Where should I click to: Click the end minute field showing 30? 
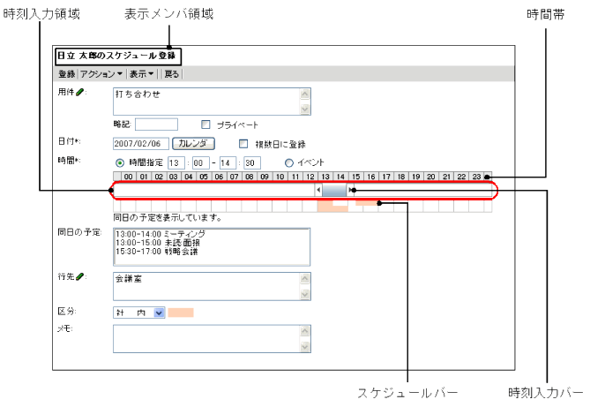[x=252, y=162]
